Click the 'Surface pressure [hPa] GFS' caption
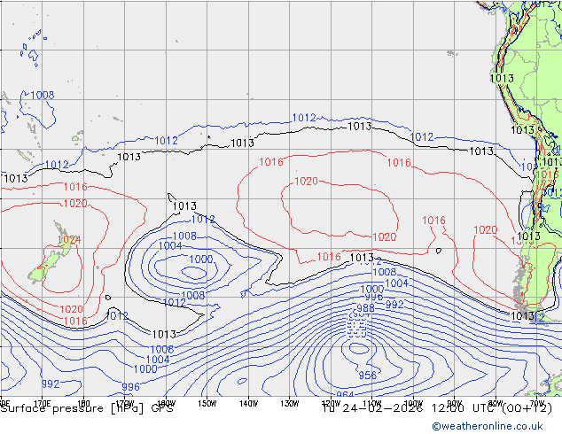 87,408
